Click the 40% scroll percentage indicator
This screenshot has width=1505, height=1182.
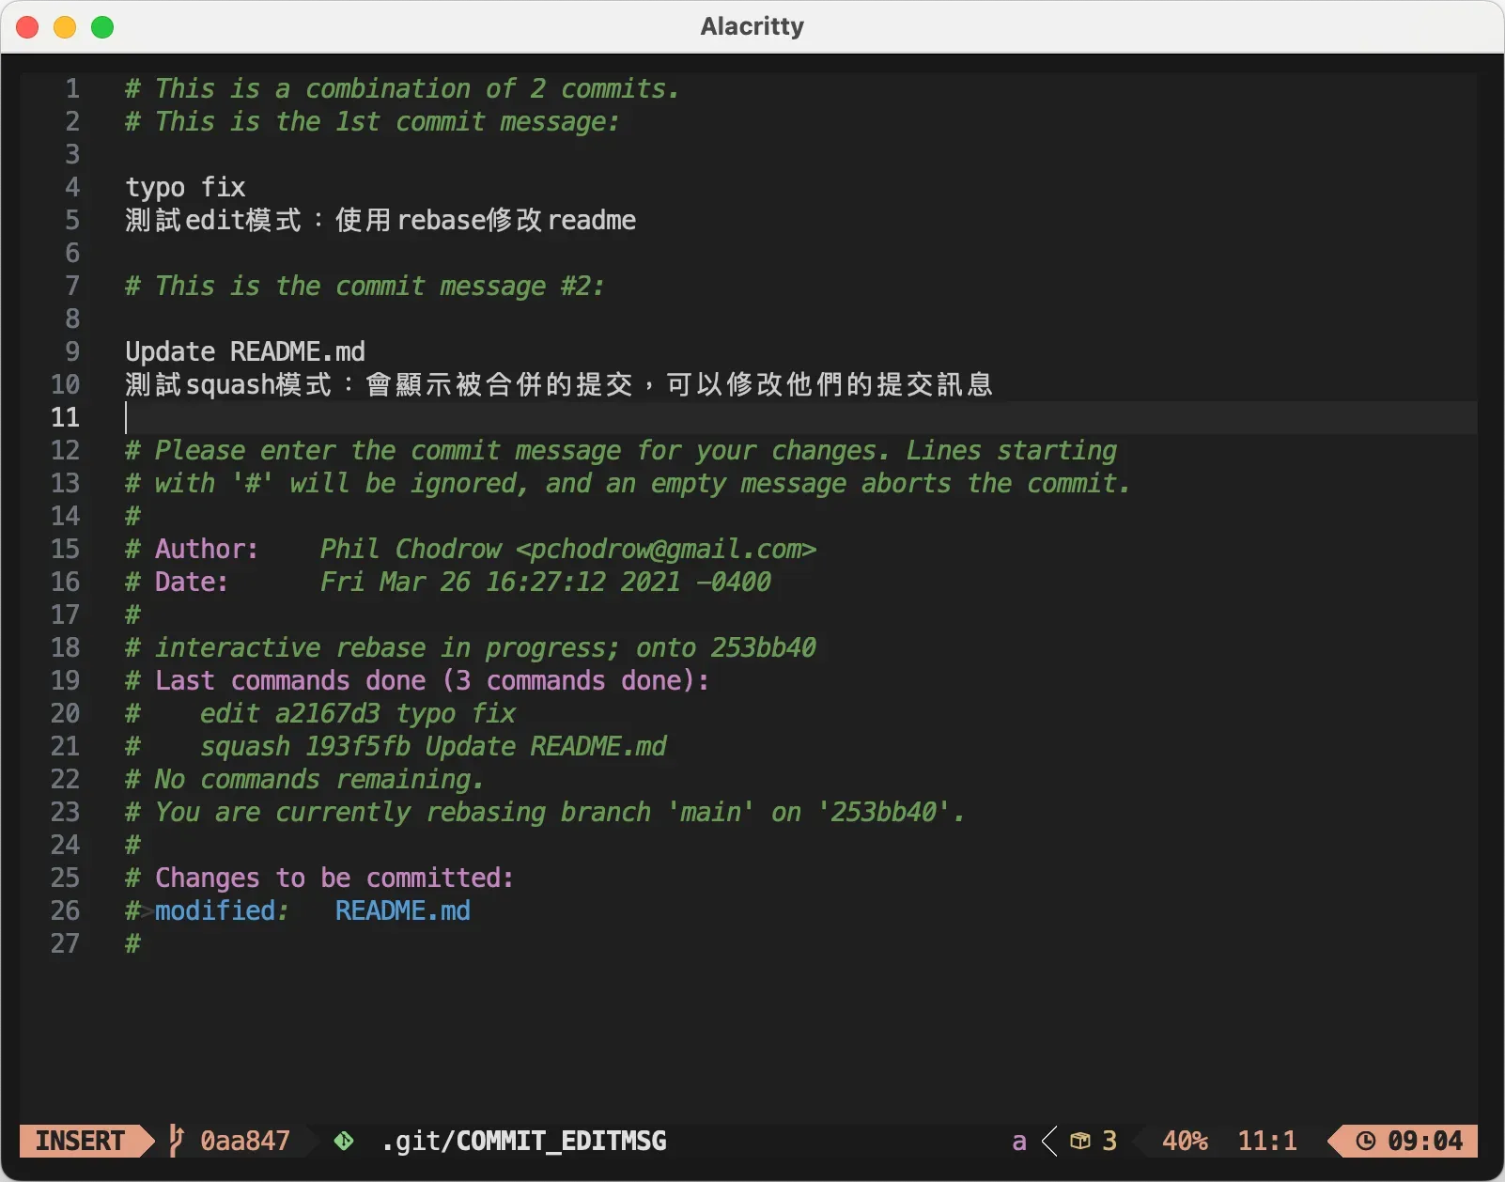(x=1185, y=1141)
